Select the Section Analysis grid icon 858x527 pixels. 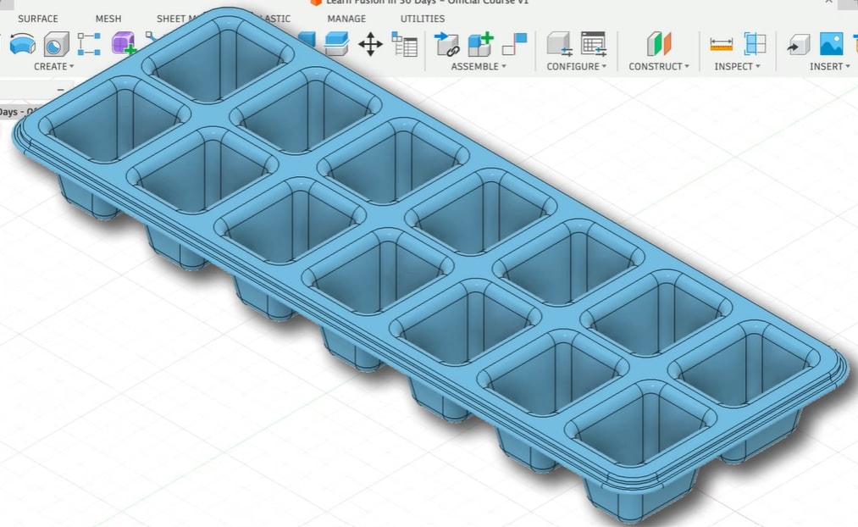(x=756, y=44)
